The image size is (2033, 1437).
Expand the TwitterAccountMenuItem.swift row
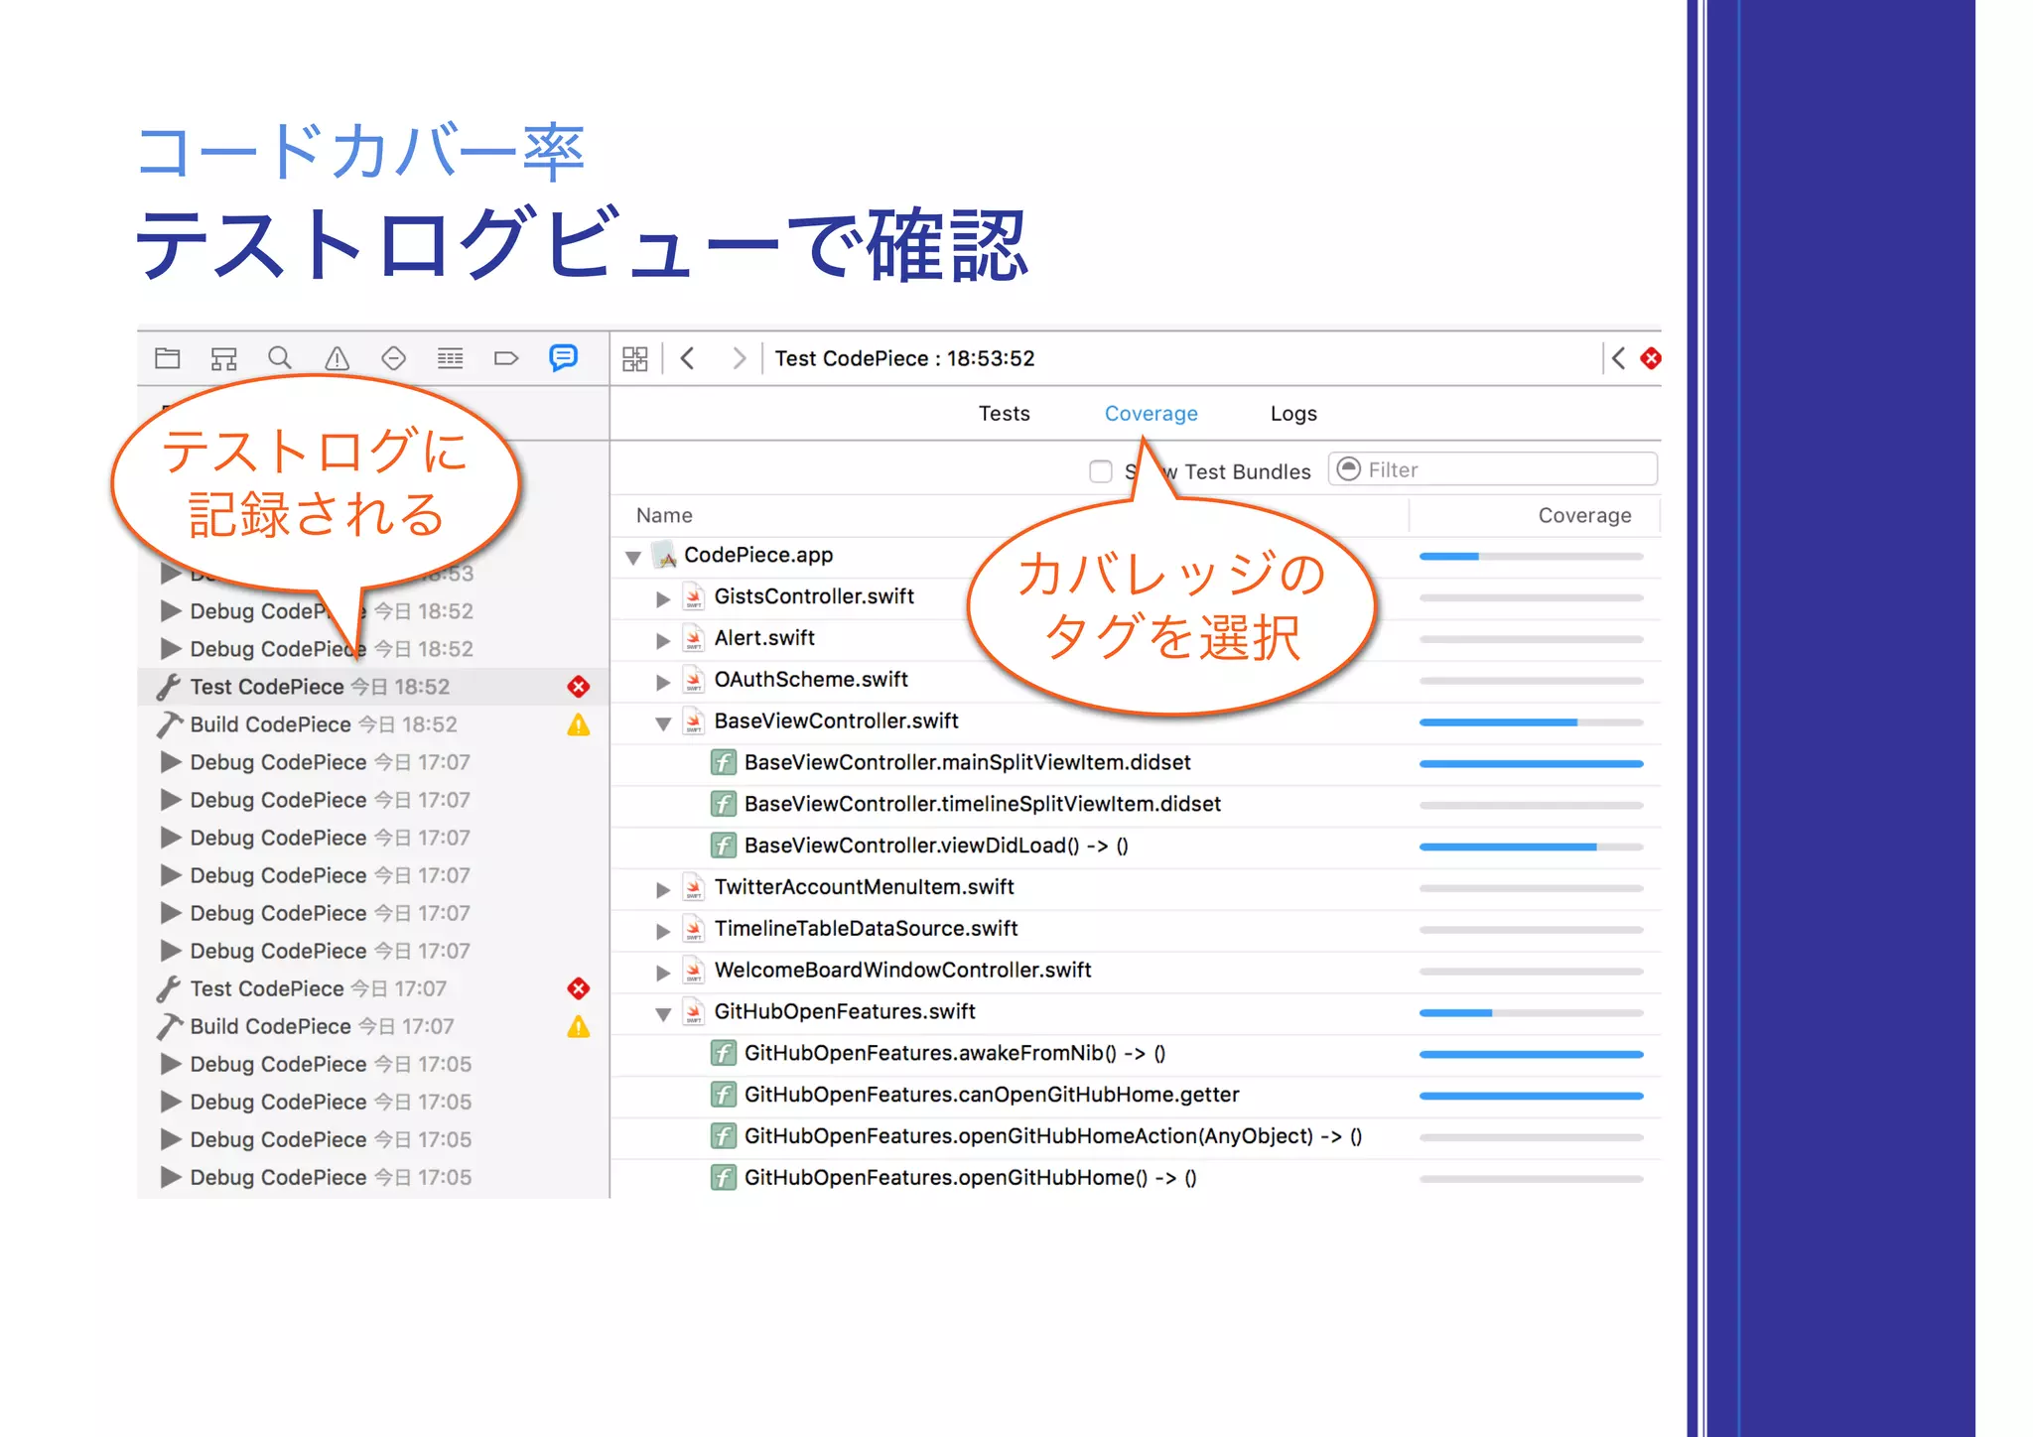pos(663,889)
